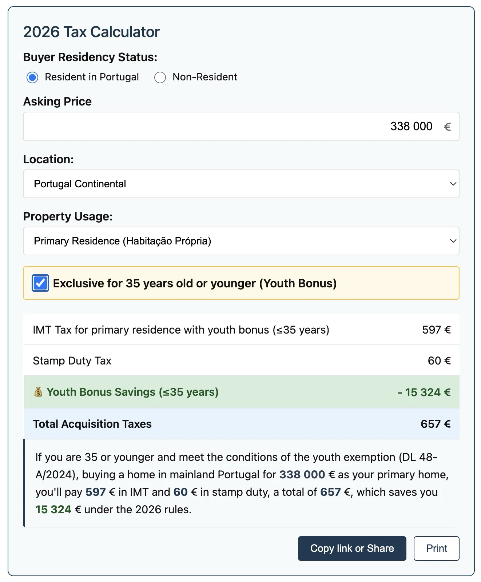Uncheck the Youth Bonus checkbox
This screenshot has width=481, height=582.
(40, 283)
